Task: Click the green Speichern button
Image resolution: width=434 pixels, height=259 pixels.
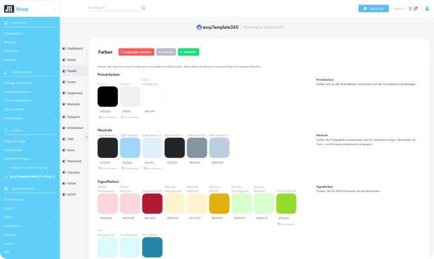Action: (x=188, y=52)
